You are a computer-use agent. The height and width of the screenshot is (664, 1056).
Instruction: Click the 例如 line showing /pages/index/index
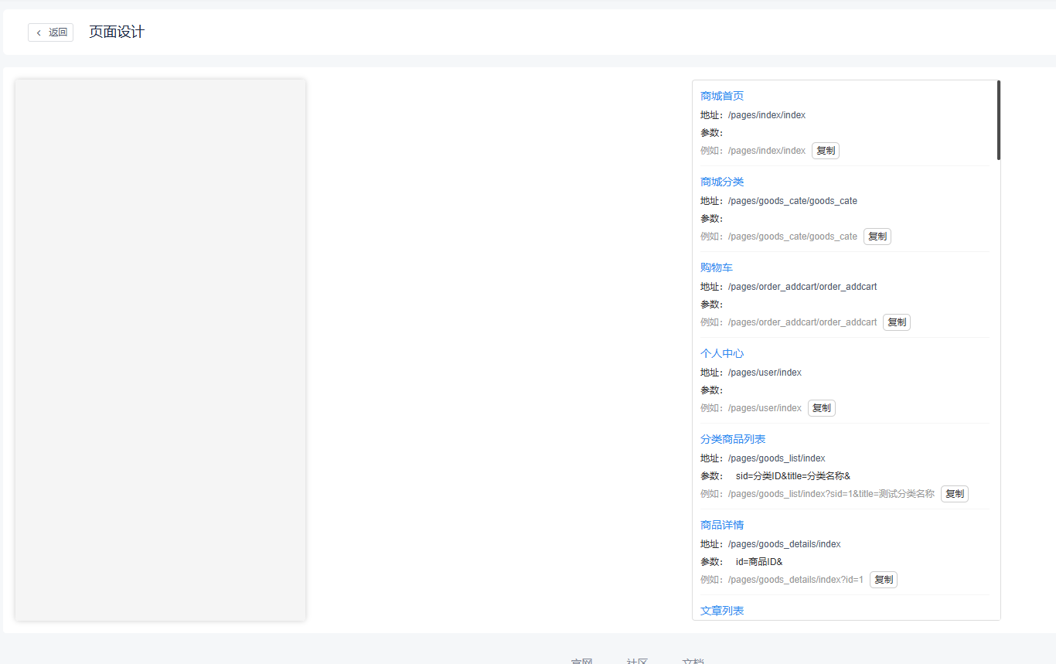tap(753, 151)
